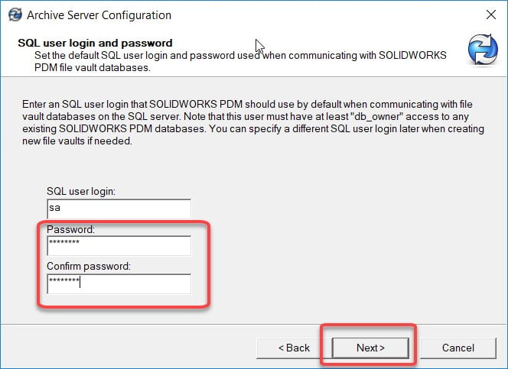Click the Archive Server Configuration title bar icon

[15, 15]
